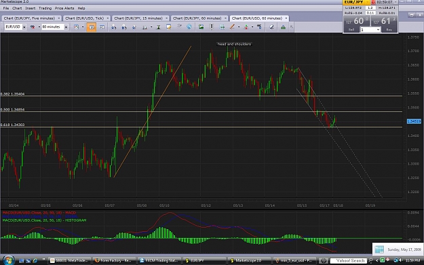Click the 0.500 Fibonacci level label

pyautogui.click(x=12, y=110)
